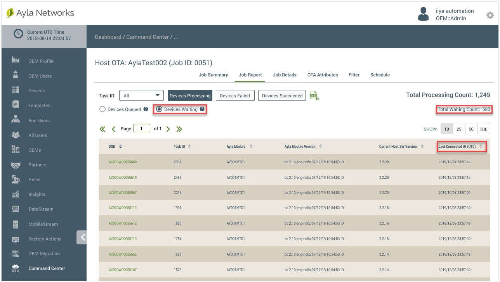This screenshot has width=500, height=282.
Task: Select the Devices Queued radio button
Action: pos(102,109)
